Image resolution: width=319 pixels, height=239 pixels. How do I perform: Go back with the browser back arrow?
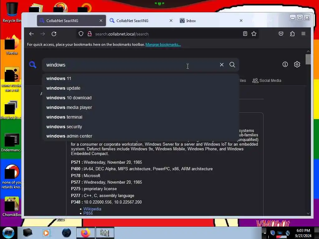31,34
